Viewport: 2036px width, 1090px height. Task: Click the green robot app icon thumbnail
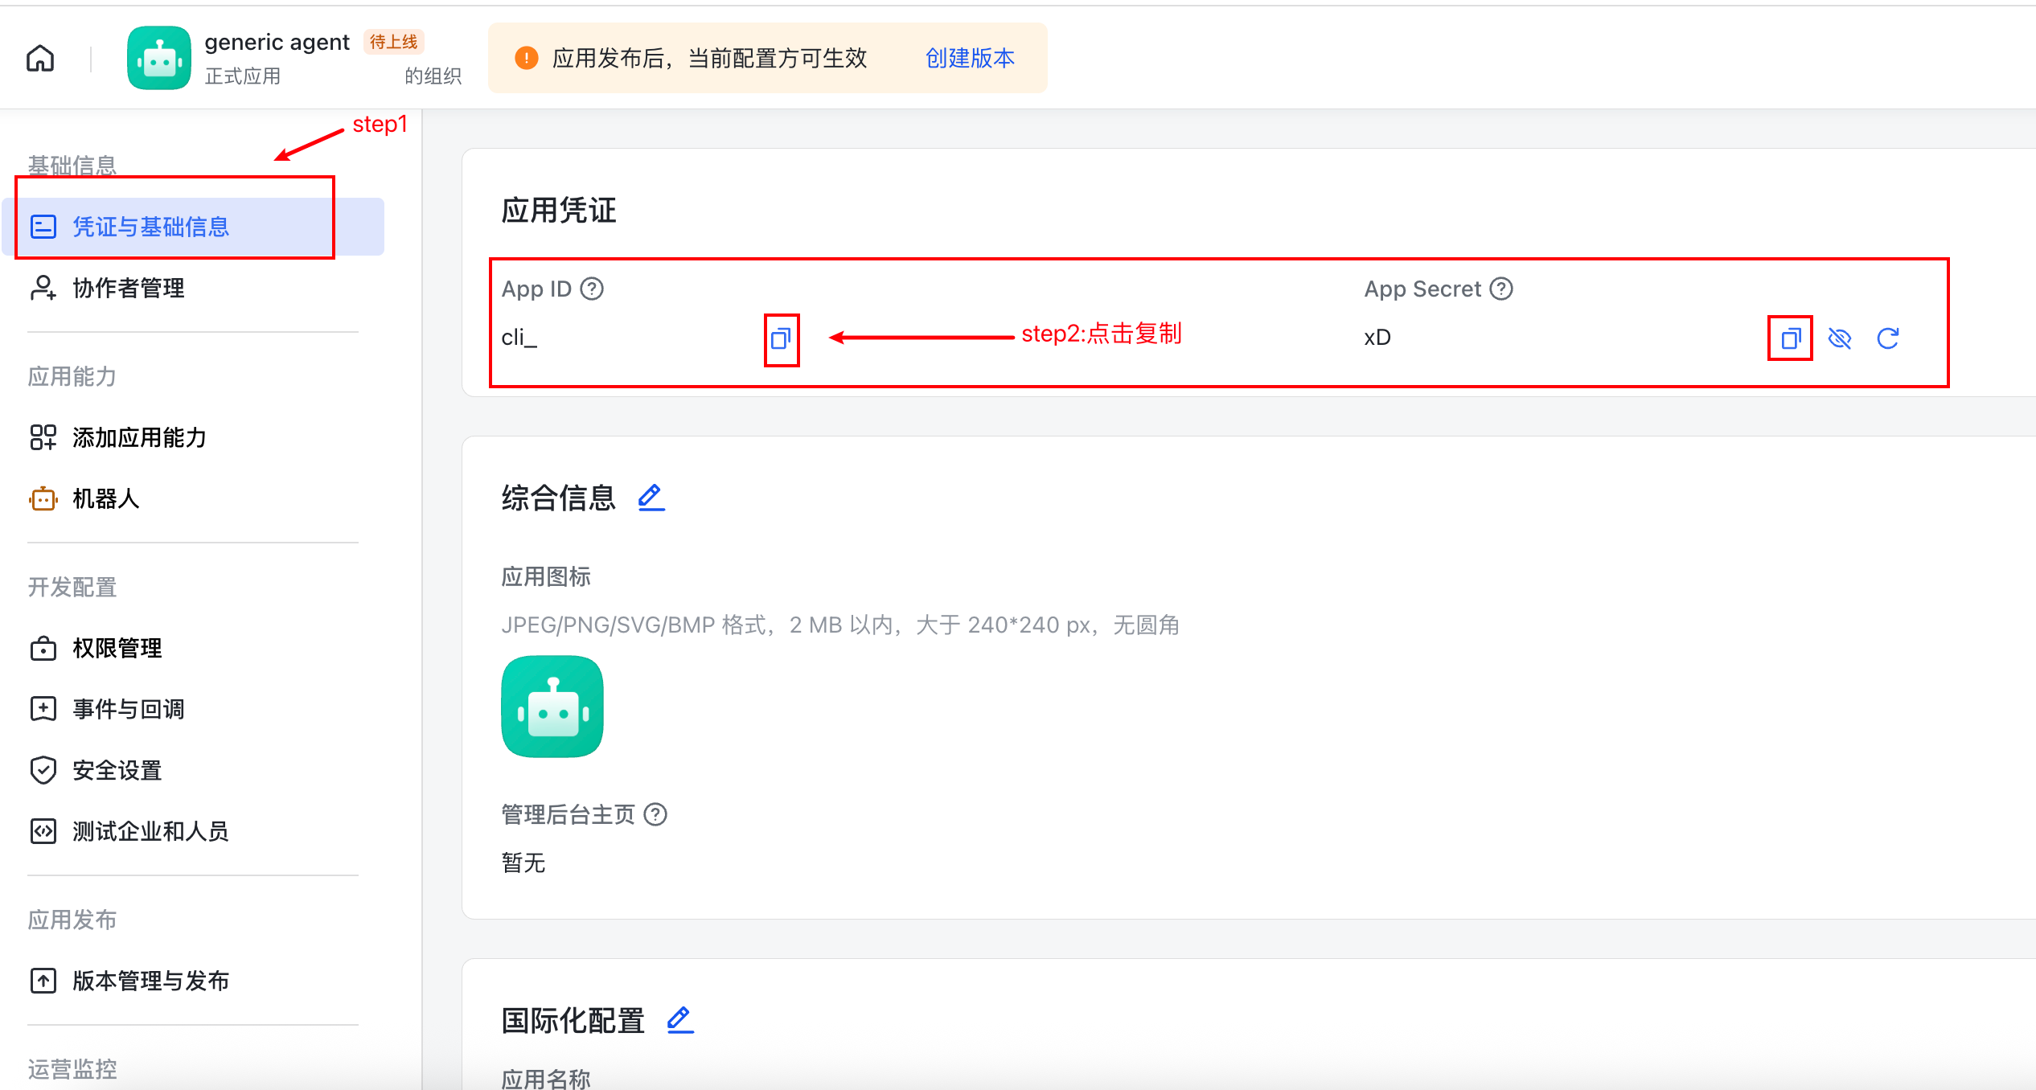552,707
